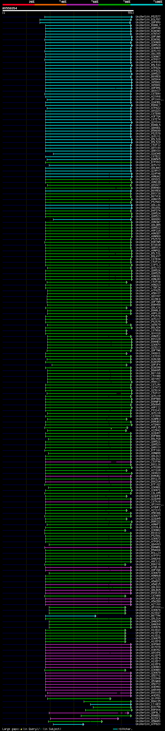Open hit UniRef100_A7NTA7
Screen dimensions: 165x731
[x=148, y=34]
